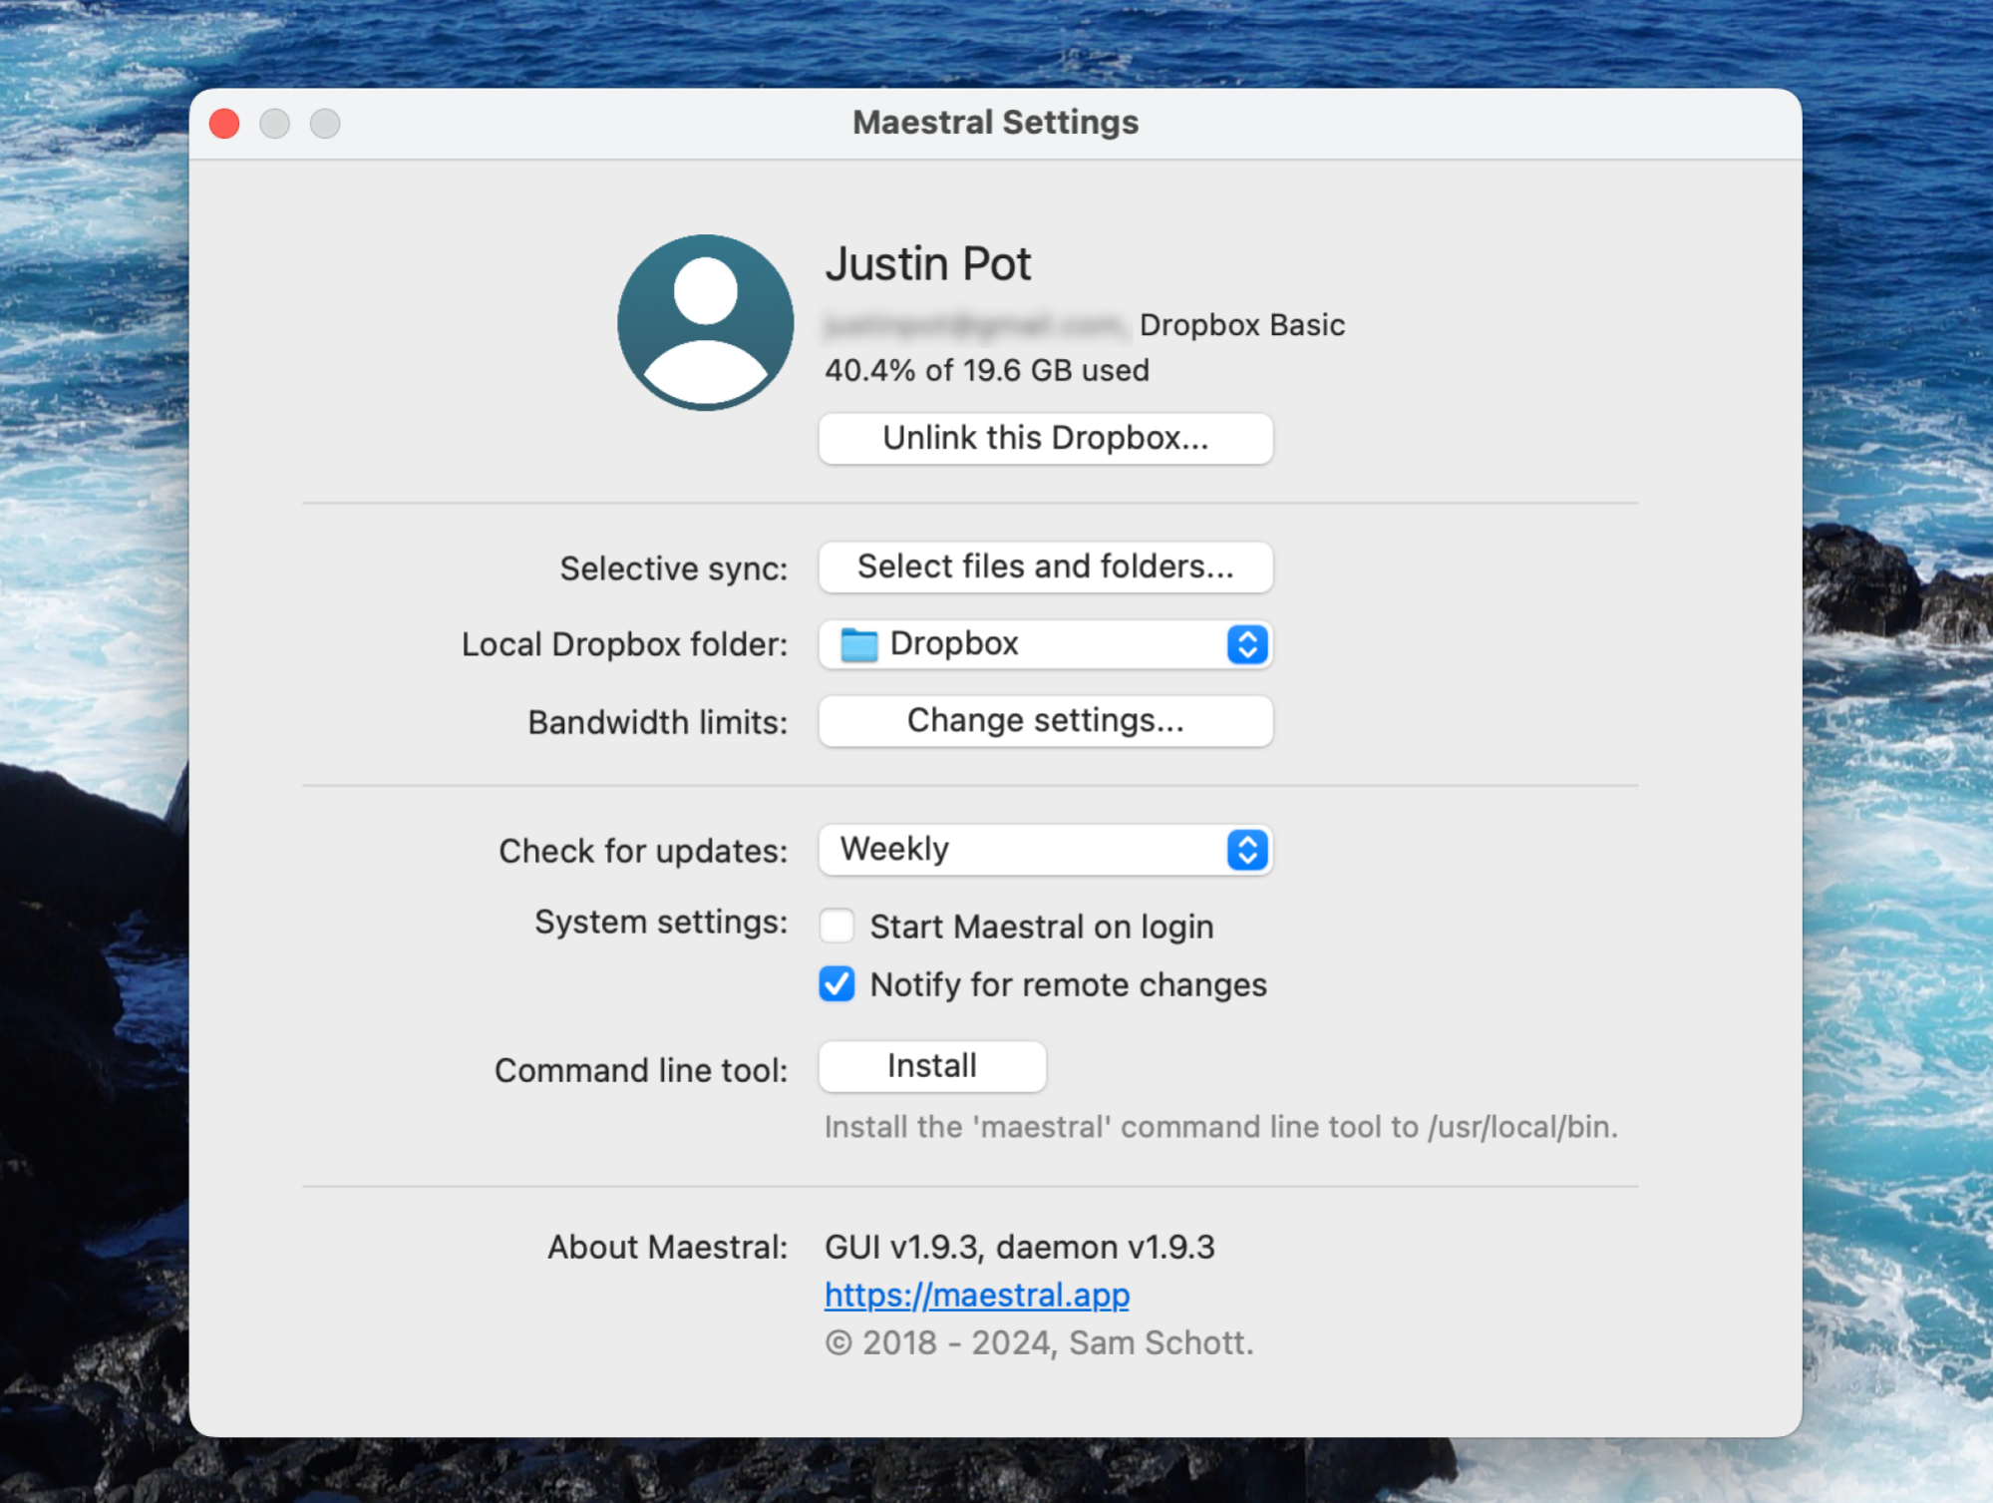Click Change settings for bandwidth limits
Screen dimensions: 1993x1503
(x=1045, y=720)
